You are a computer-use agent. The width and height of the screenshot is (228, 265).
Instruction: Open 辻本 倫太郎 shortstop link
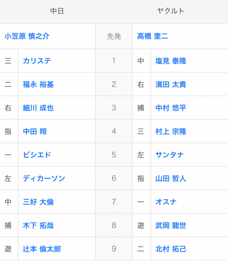[x=42, y=249]
